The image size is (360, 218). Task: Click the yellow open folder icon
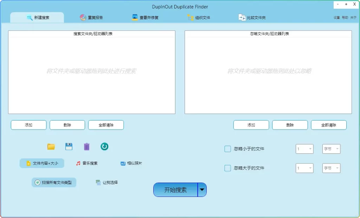pos(51,147)
